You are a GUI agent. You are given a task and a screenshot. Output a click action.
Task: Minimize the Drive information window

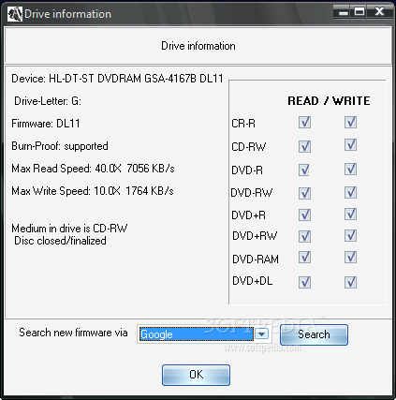[343, 12]
